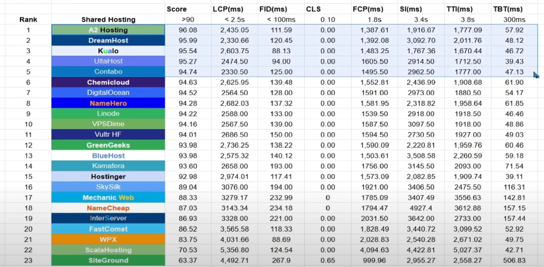This screenshot has width=544, height=267.
Task: Select TTI value 3556.63
Action: click(x=467, y=198)
